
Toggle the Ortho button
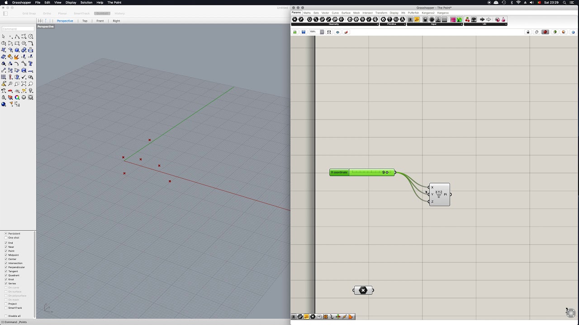pyautogui.click(x=47, y=14)
